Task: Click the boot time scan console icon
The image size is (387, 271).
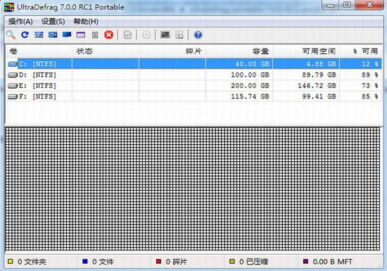Action: coord(165,34)
